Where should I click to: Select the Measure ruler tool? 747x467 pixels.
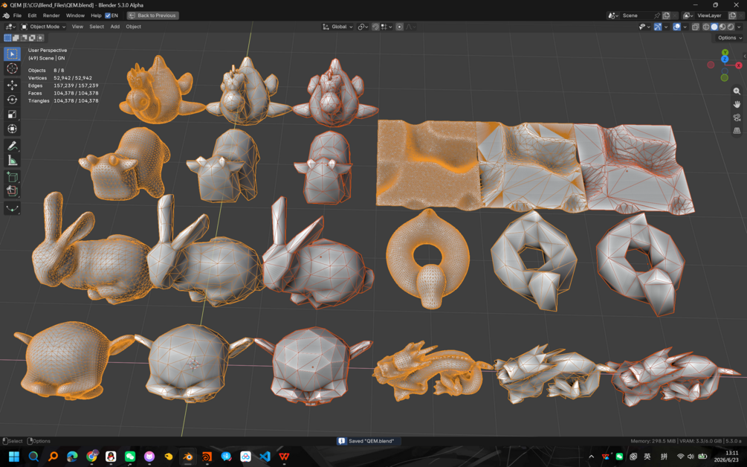12,160
